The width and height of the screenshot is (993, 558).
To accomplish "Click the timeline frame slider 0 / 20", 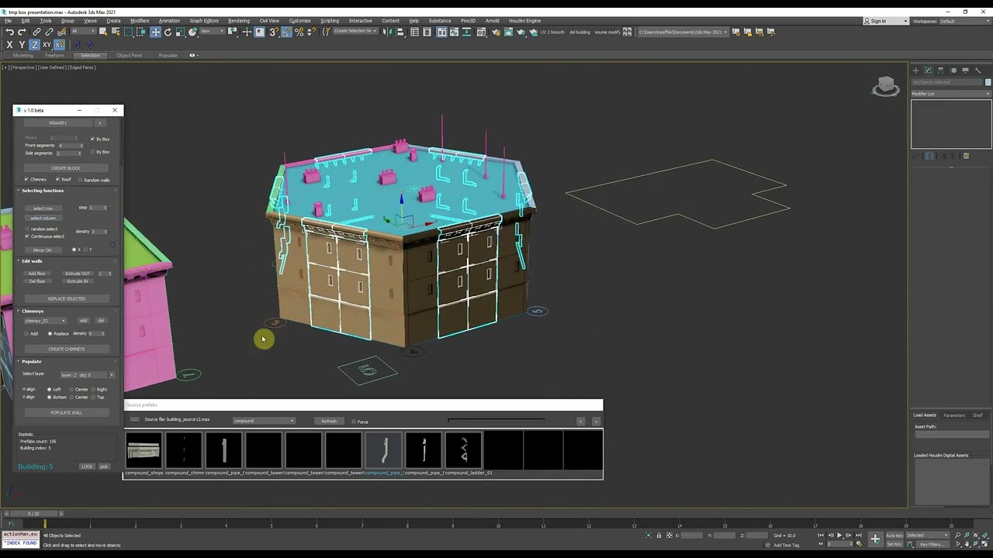I will tap(33, 514).
